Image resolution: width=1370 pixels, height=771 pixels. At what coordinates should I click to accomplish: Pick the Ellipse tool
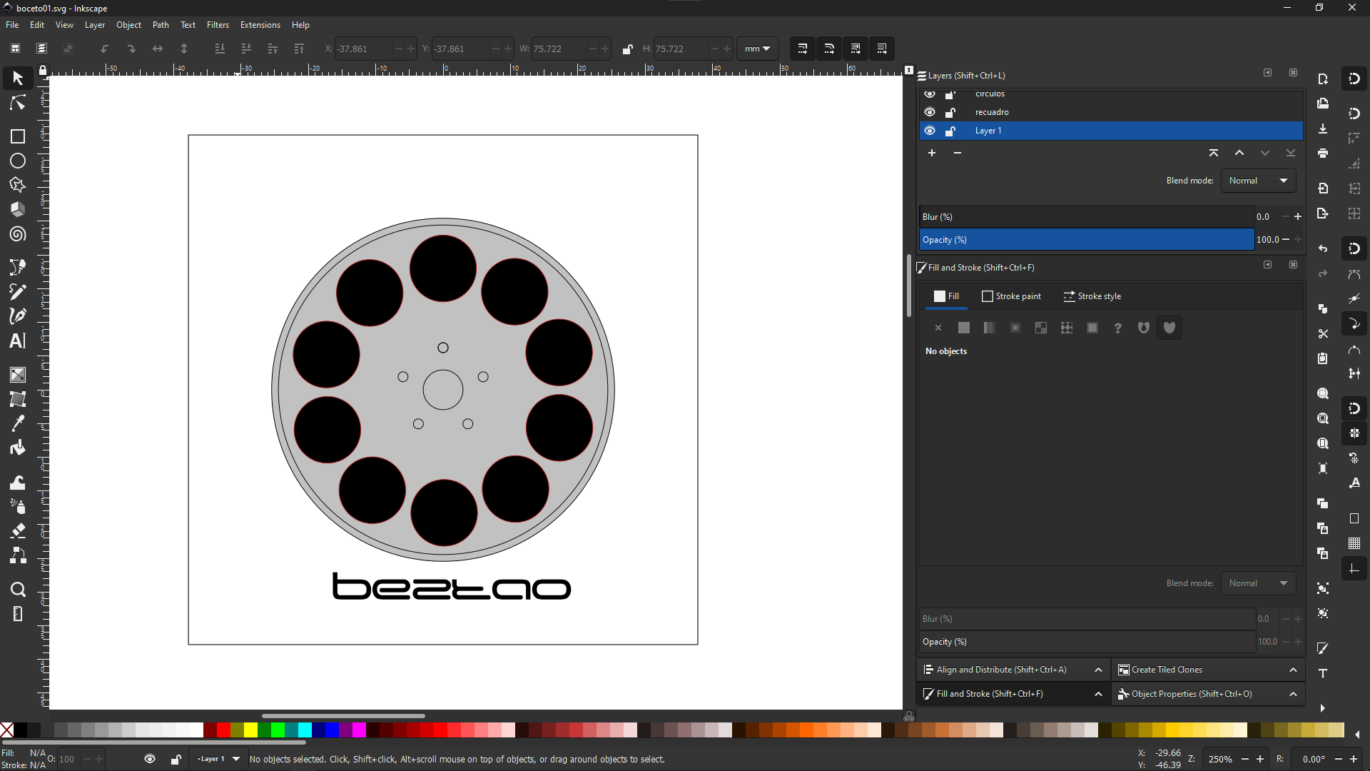(18, 161)
